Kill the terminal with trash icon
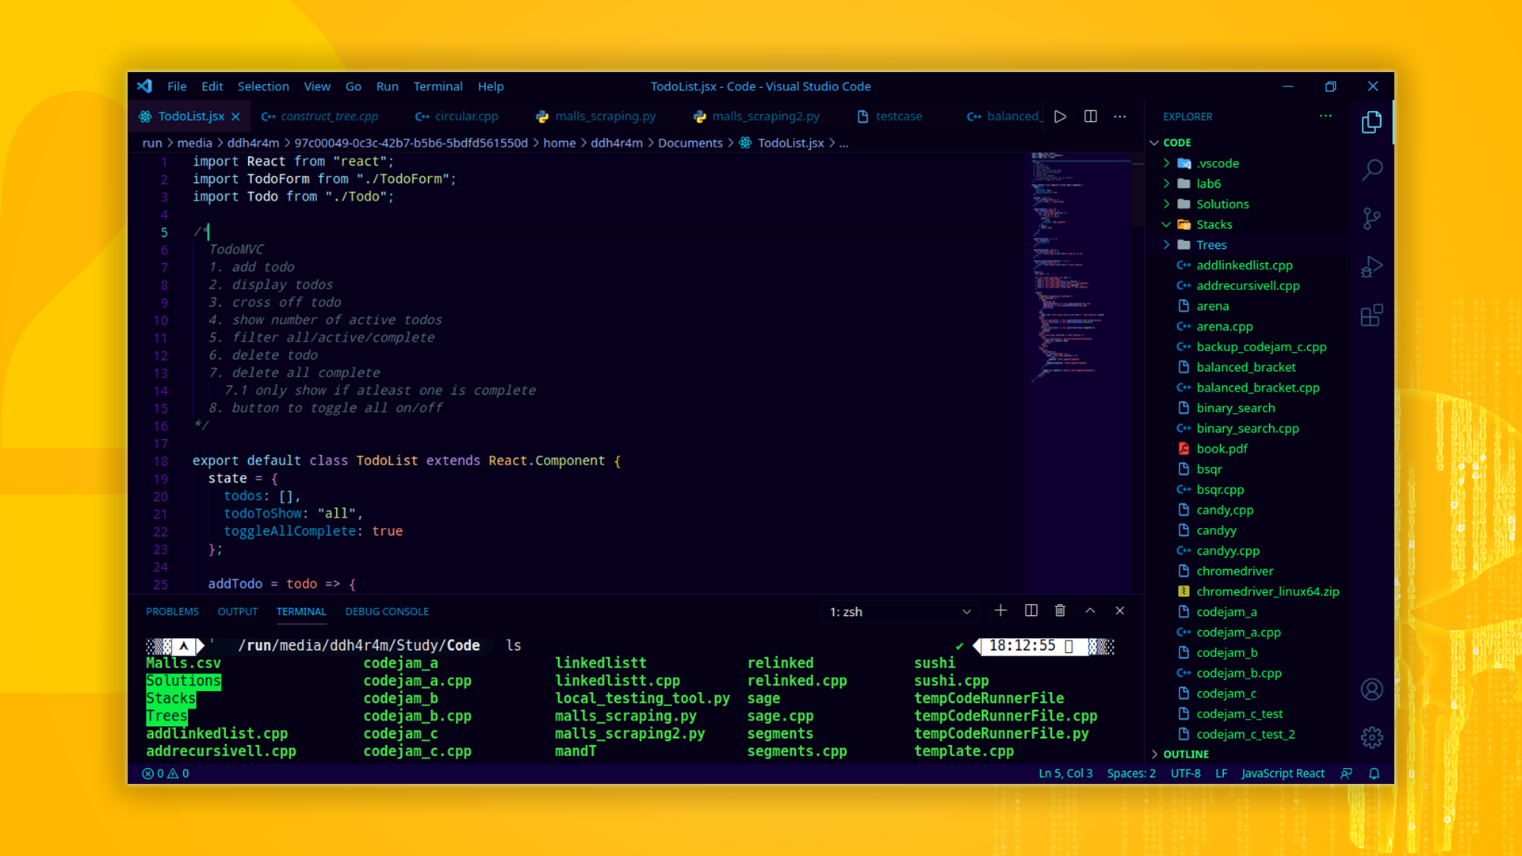1522x856 pixels. [1060, 610]
